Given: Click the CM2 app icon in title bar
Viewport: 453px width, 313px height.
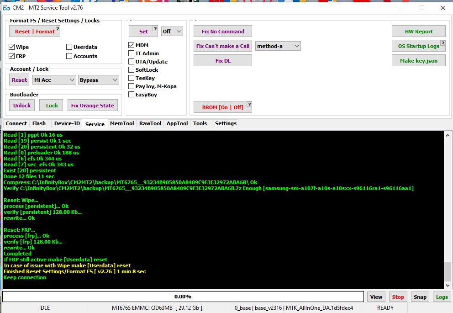Looking at the screenshot, I should [6, 8].
